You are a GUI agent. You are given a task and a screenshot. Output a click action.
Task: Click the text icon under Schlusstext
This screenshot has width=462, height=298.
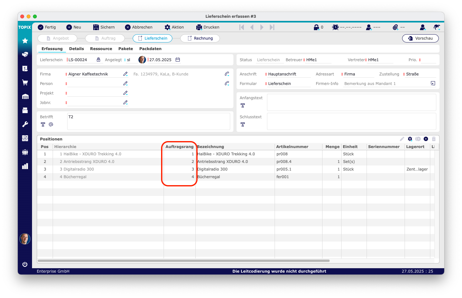coord(243,125)
